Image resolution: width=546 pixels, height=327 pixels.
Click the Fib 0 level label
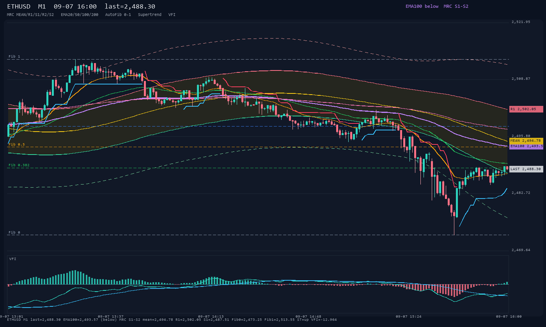click(14, 232)
